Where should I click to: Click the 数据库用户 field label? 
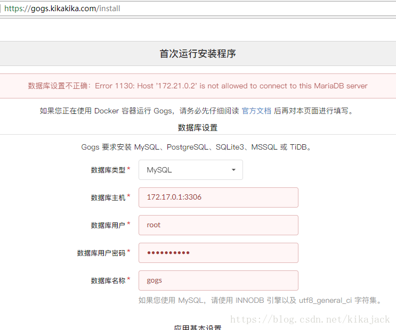(x=108, y=225)
